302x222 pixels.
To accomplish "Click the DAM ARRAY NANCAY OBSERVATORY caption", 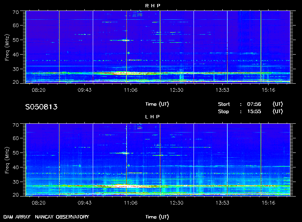I will pos(46,217).
